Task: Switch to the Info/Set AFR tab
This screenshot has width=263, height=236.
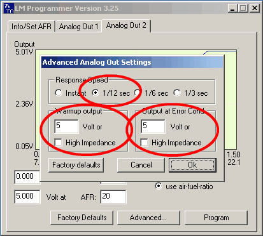Action: 31,27
